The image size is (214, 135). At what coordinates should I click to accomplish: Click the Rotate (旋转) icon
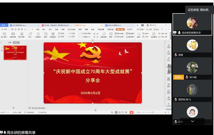(x=139, y=34)
